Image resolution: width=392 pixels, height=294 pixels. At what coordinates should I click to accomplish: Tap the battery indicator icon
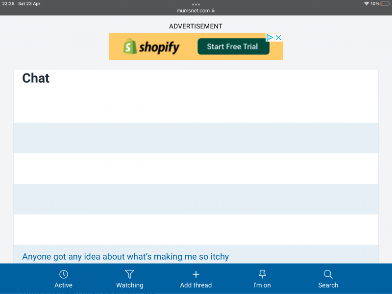click(x=386, y=3)
